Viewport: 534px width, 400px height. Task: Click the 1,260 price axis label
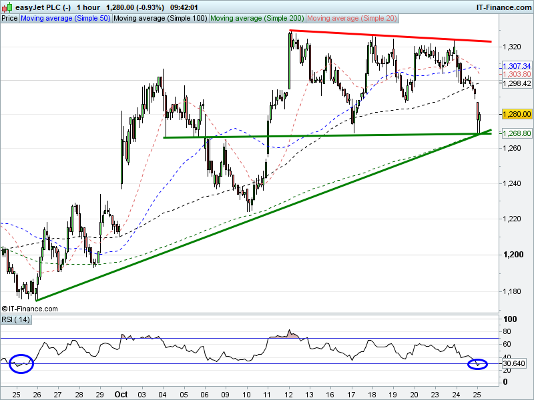point(512,148)
